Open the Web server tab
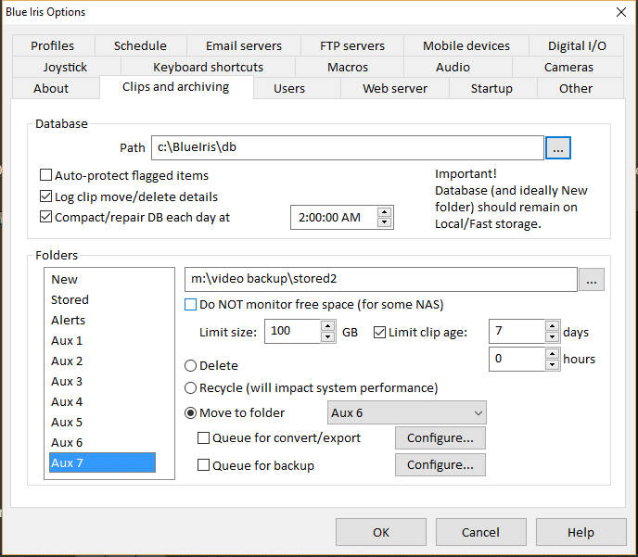This screenshot has height=557, width=638. coord(395,88)
